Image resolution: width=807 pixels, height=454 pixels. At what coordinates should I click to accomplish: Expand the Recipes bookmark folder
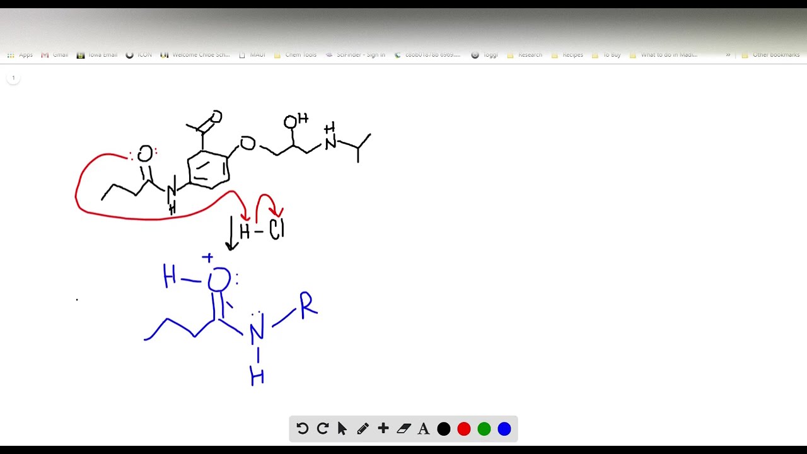click(567, 55)
